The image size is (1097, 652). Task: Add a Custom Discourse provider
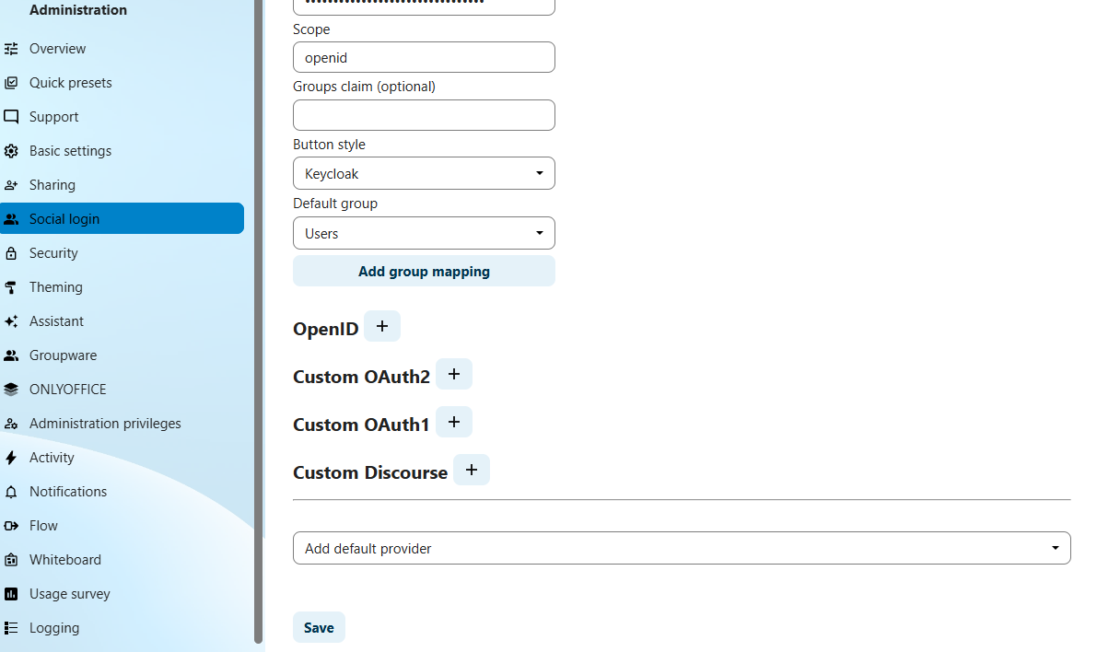pyautogui.click(x=472, y=470)
